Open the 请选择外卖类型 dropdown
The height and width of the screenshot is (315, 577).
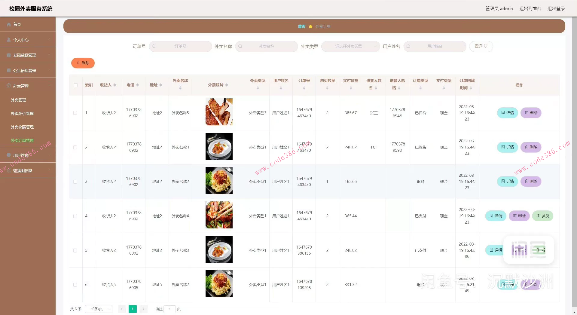click(350, 46)
